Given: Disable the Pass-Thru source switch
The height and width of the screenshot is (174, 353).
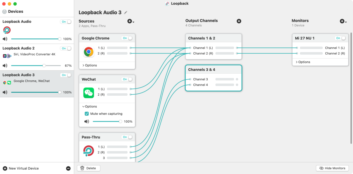Looking at the screenshot, I should point(127,137).
